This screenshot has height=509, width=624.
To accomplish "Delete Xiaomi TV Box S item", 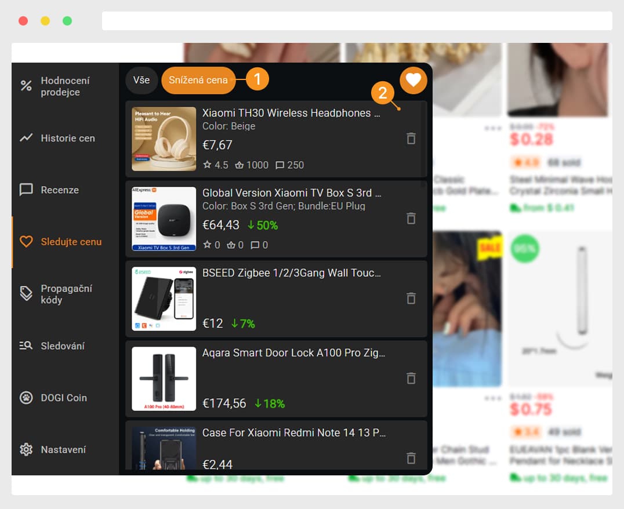I will pos(411,219).
